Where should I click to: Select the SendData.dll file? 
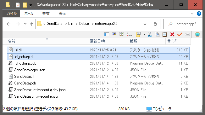coord(98,77)
